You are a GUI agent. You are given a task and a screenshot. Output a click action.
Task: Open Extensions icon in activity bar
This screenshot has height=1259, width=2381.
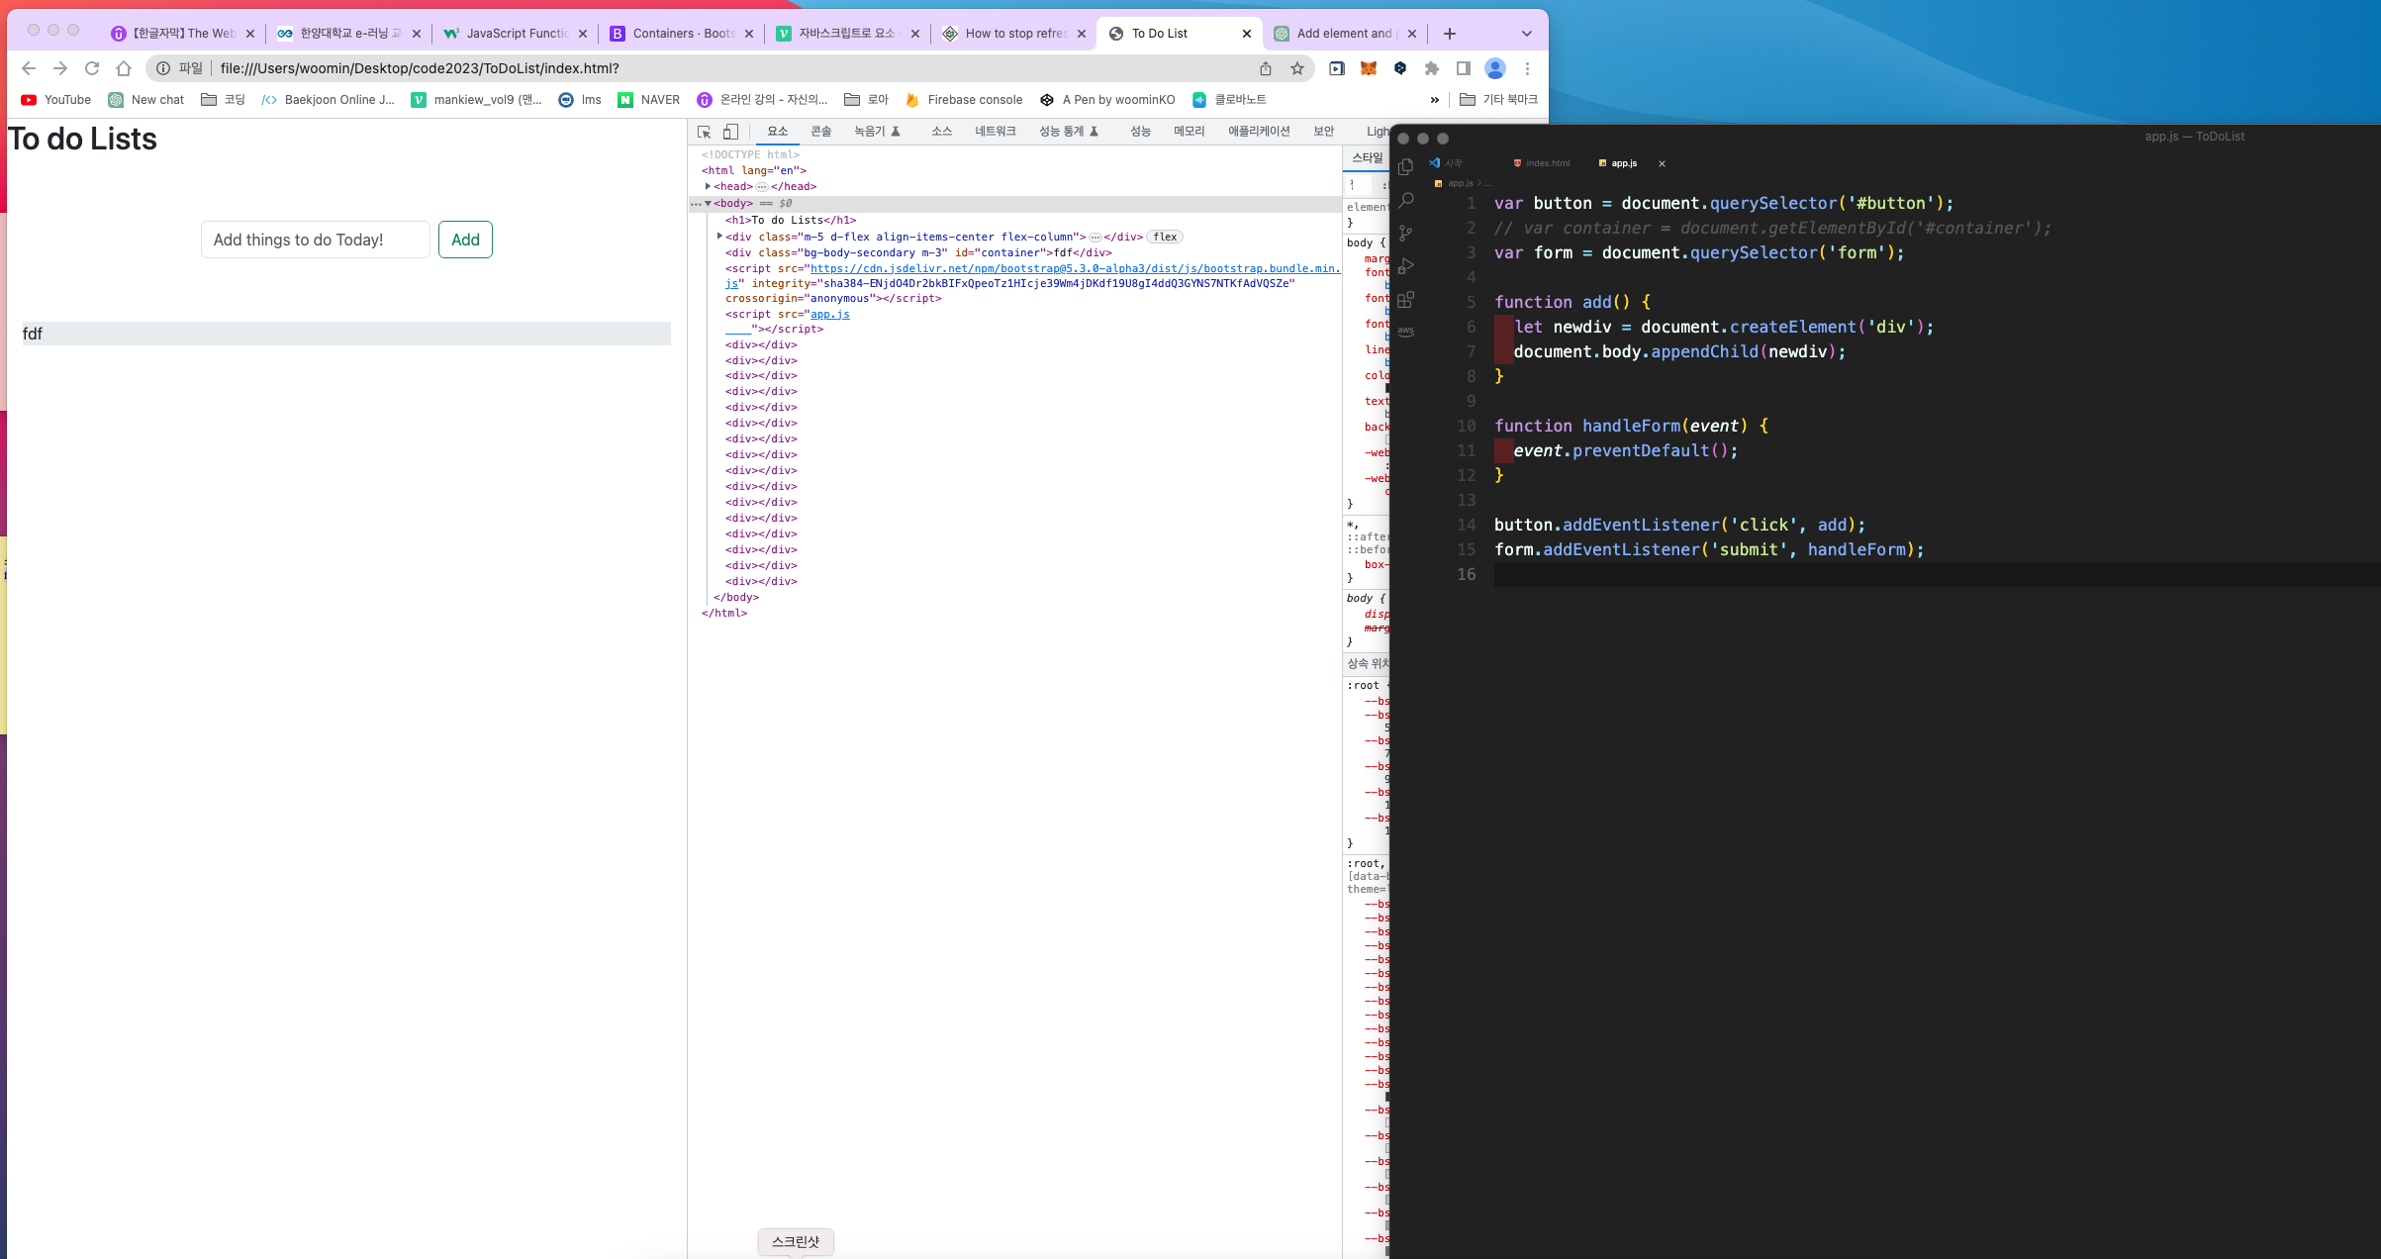coord(1405,299)
